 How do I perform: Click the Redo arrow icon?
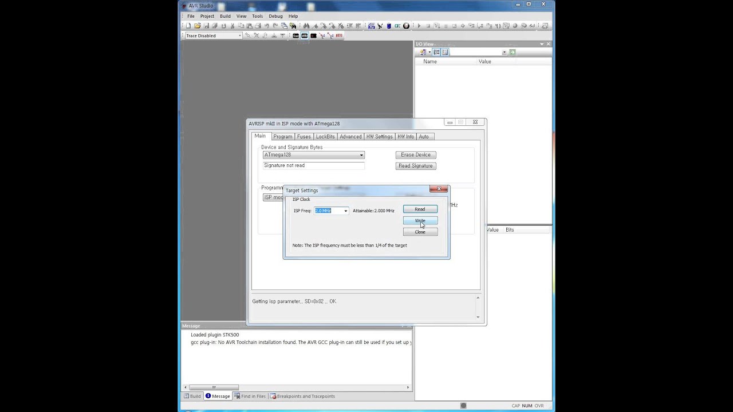click(x=275, y=26)
